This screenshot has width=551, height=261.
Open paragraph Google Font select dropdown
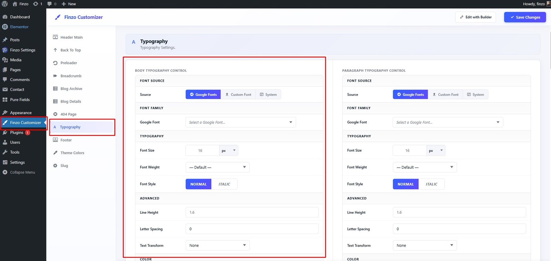(448, 122)
